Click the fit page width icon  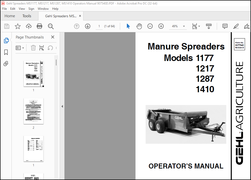pos(195,26)
